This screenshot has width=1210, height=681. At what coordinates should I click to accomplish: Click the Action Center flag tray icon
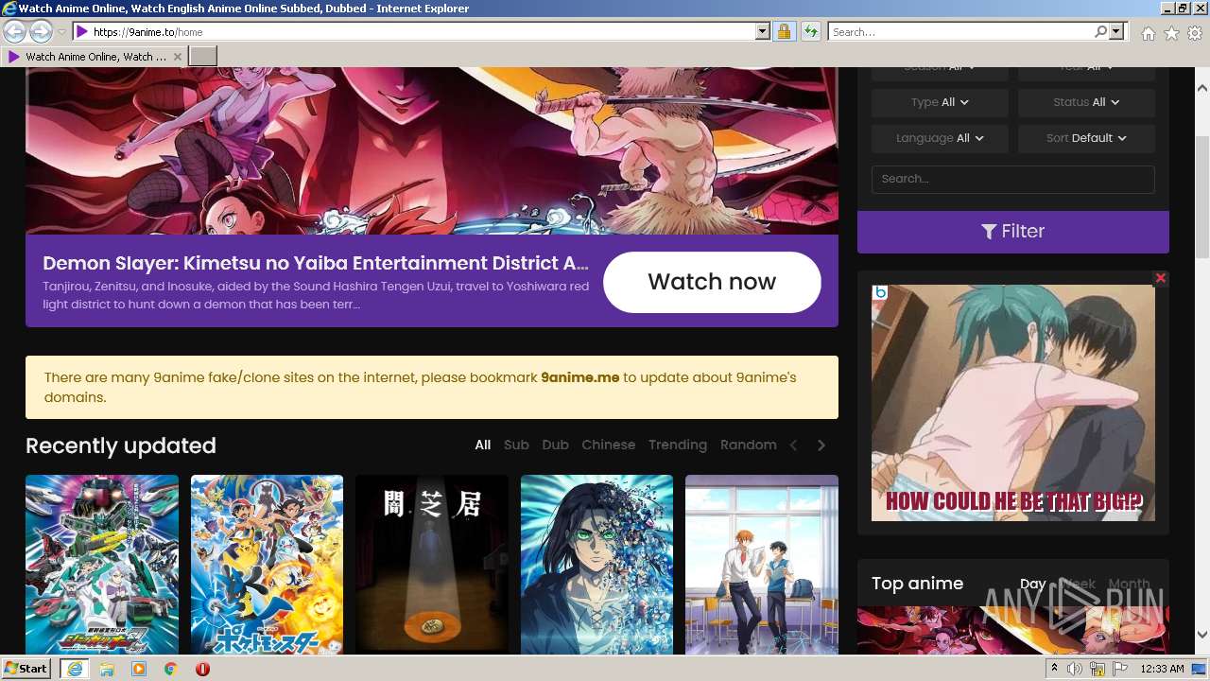point(1120,669)
